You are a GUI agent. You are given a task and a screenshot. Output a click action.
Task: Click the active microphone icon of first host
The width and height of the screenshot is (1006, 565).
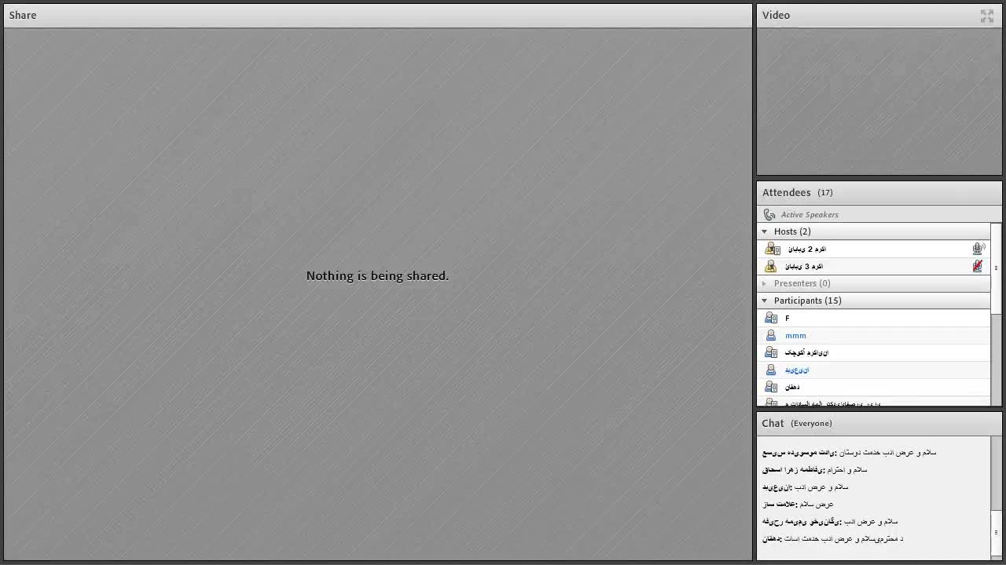978,249
